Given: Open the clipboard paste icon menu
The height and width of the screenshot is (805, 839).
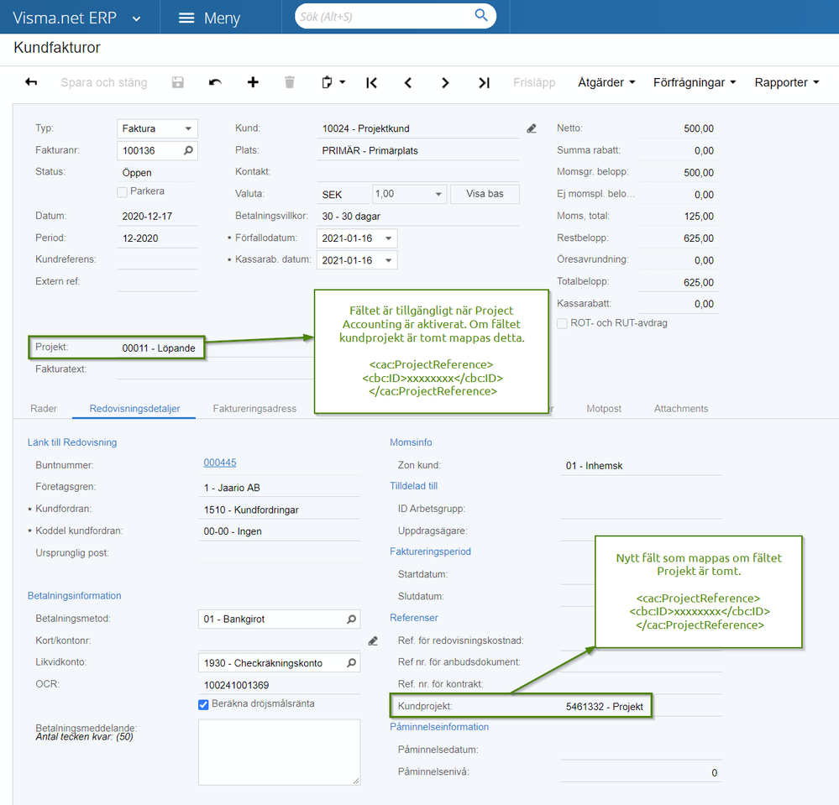Looking at the screenshot, I should tap(333, 82).
